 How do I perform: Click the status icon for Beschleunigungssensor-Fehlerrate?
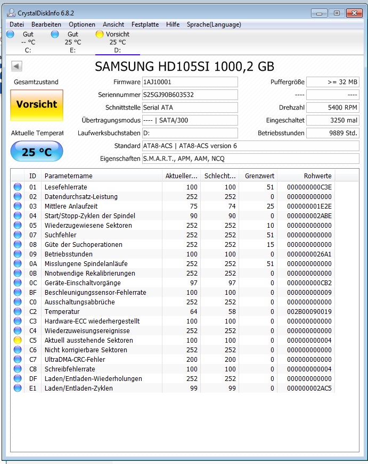pyautogui.click(x=18, y=292)
